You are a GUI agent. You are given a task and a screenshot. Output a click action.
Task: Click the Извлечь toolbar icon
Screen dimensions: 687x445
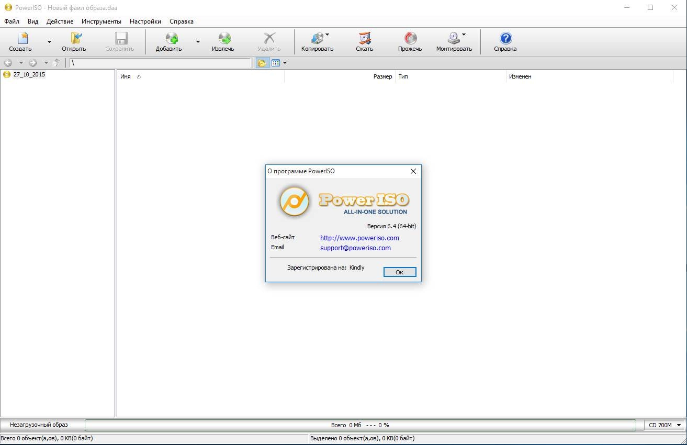coord(224,38)
